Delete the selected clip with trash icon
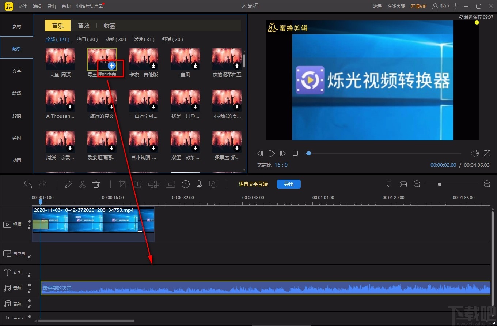Screen dimensions: 497x326 96,184
